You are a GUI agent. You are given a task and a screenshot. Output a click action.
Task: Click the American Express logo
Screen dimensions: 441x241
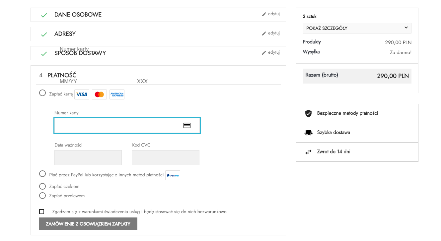(x=117, y=94)
